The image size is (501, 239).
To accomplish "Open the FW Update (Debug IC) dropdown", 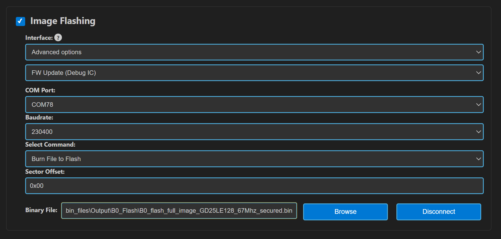I will (x=254, y=73).
